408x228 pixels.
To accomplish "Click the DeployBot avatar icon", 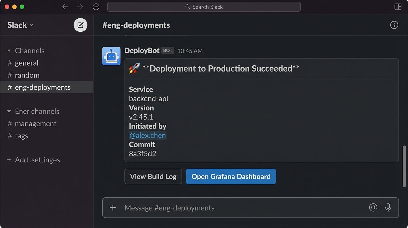I will coord(111,56).
